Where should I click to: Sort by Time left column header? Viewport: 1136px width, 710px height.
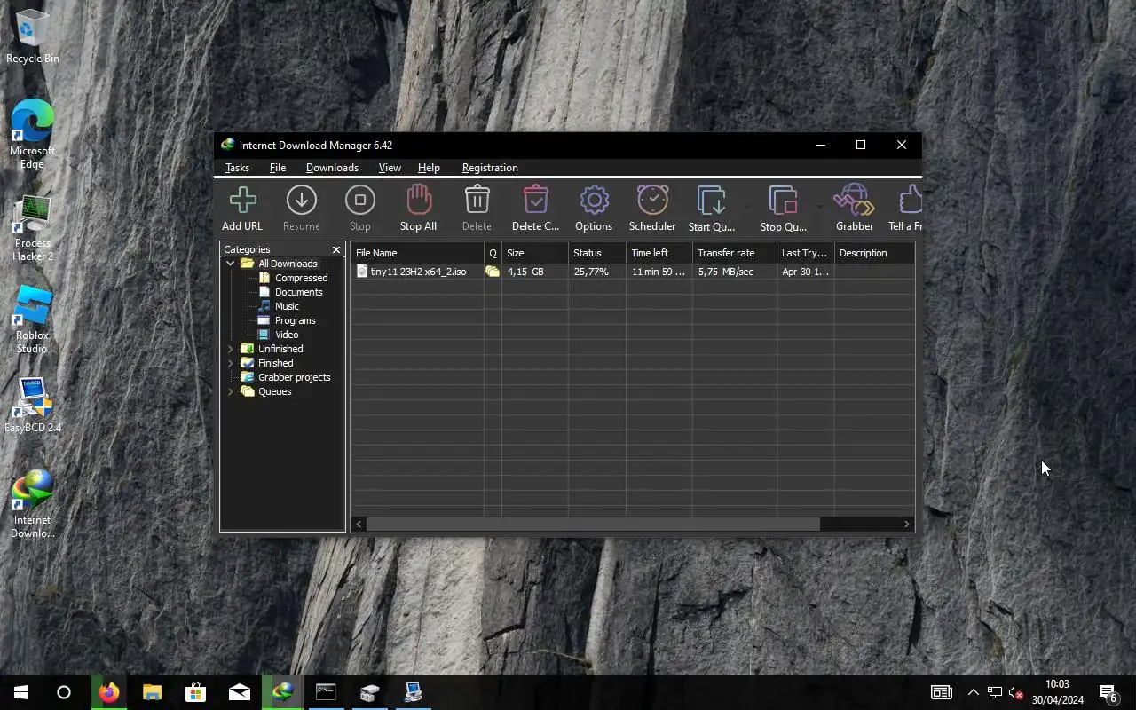coord(659,253)
